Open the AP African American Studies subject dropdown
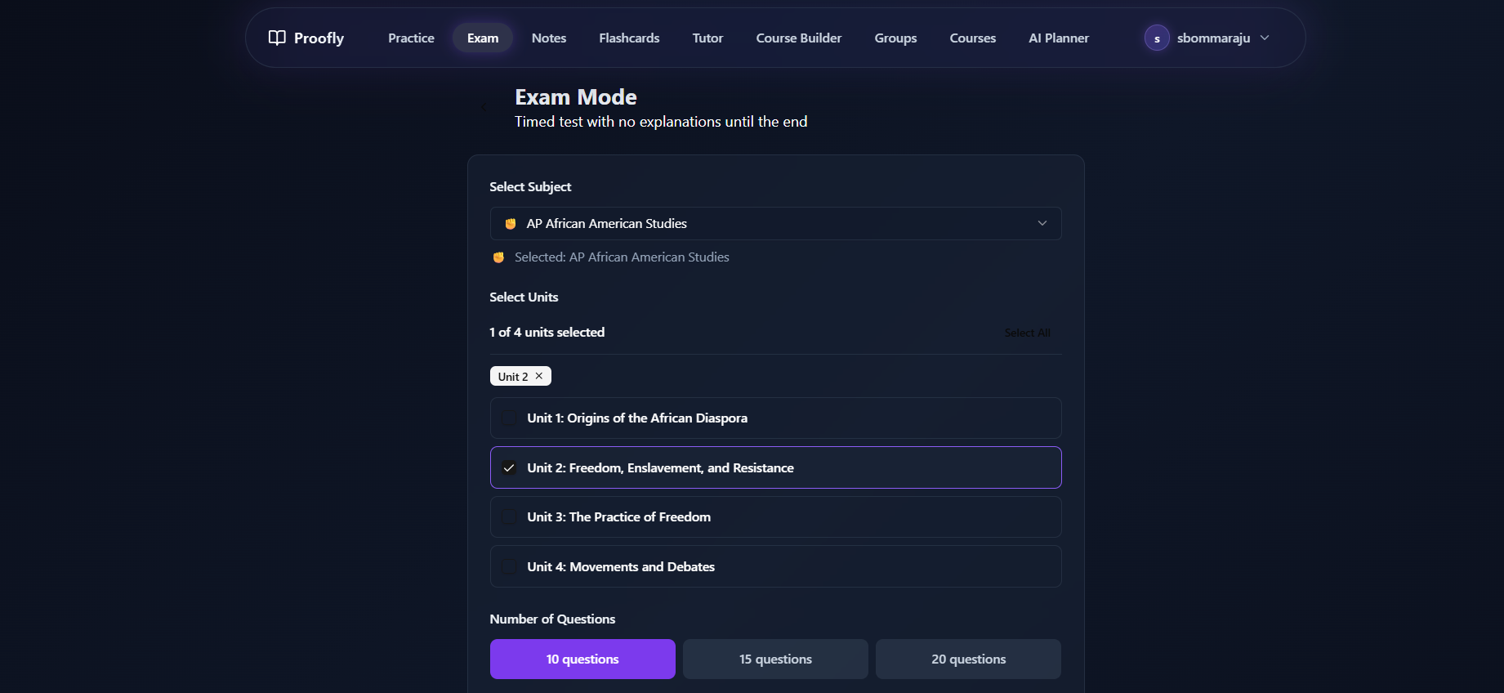The image size is (1504, 693). coord(775,224)
